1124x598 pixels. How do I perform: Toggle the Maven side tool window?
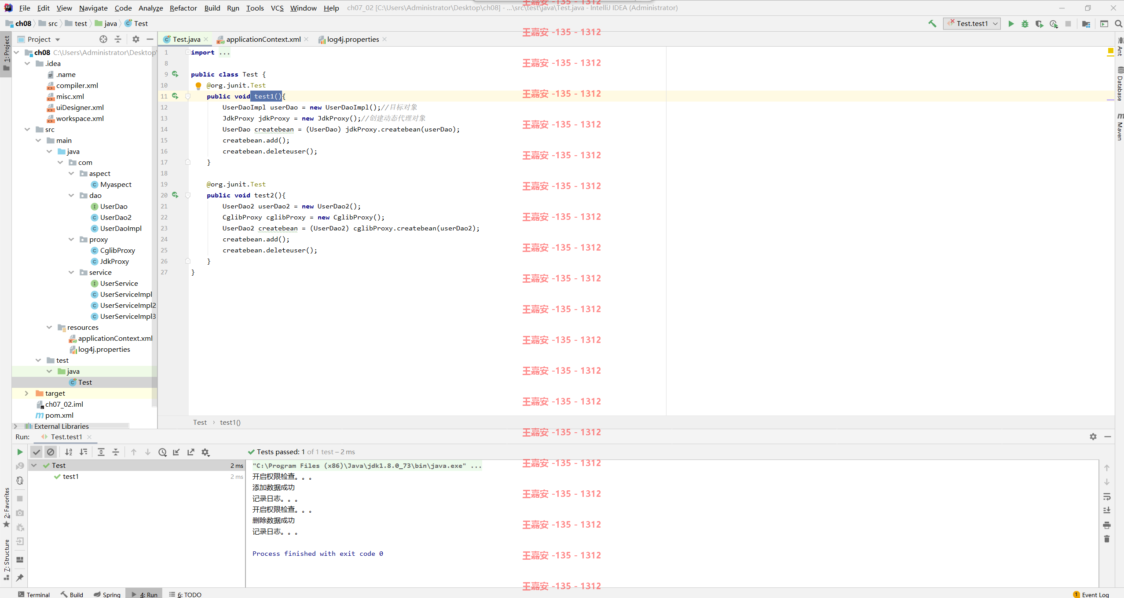tap(1120, 127)
